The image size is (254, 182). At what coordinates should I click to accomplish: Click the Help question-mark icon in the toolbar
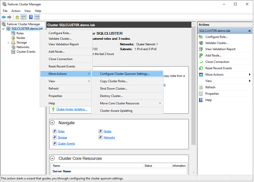(x=31, y=17)
